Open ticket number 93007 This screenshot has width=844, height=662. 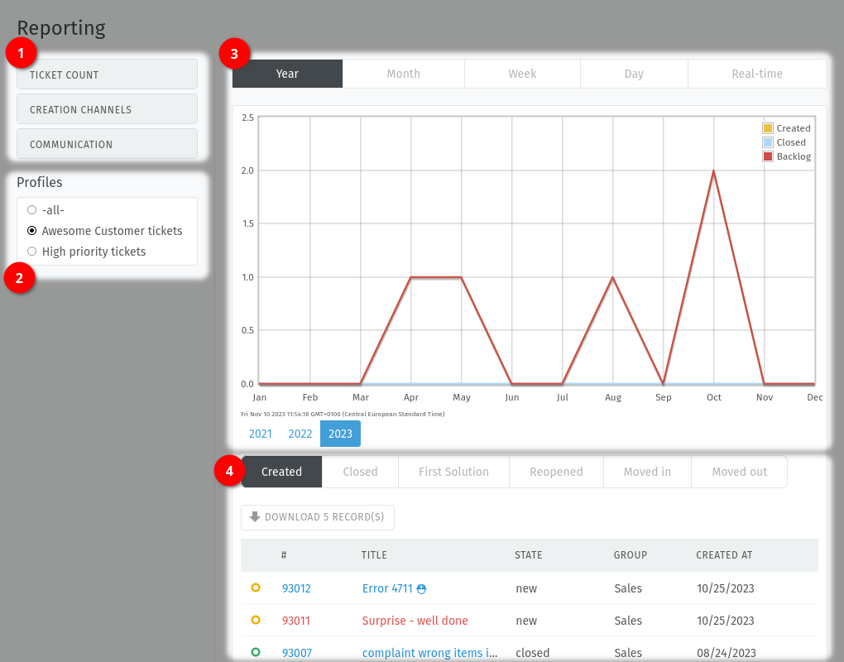[297, 653]
